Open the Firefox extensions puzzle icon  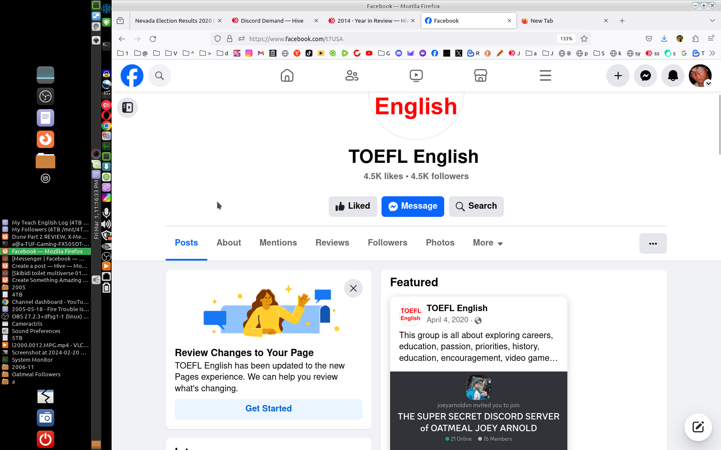point(695,39)
